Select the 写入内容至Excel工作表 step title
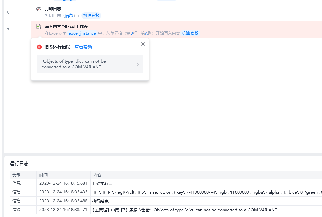The image size is (322, 217). pyautogui.click(x=66, y=27)
